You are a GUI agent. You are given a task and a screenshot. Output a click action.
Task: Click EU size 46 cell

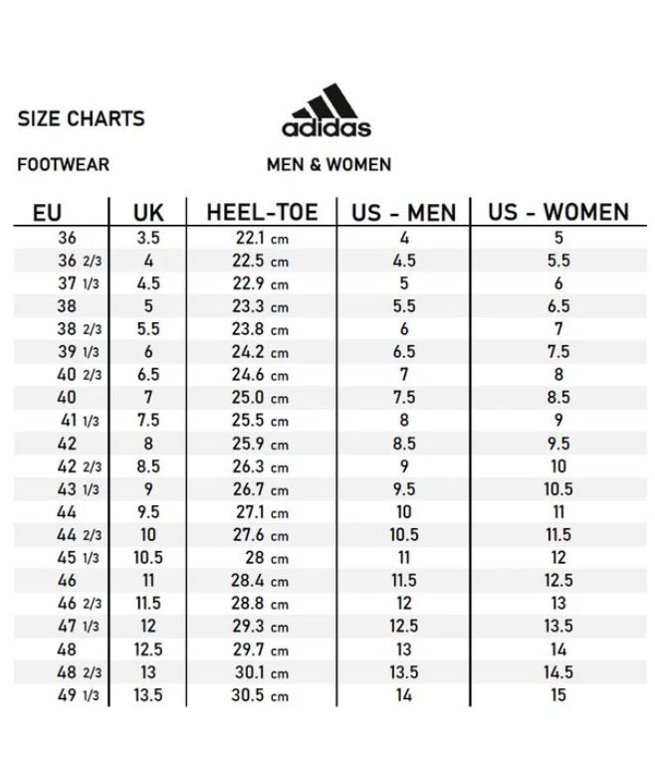coord(67,581)
